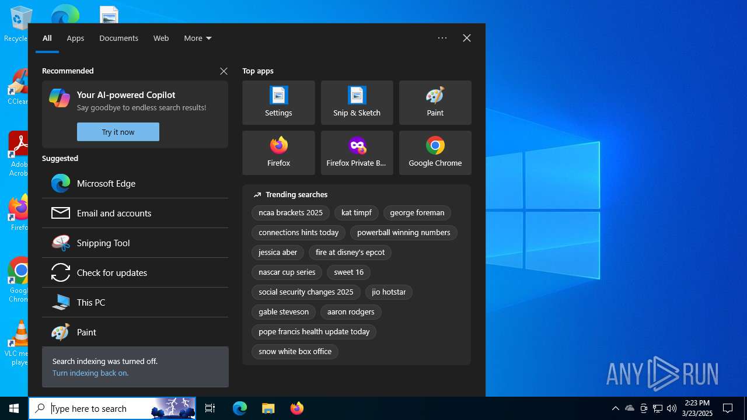Launch Snip & Sketch tile
Screen dimensions: 747x420
tap(357, 103)
